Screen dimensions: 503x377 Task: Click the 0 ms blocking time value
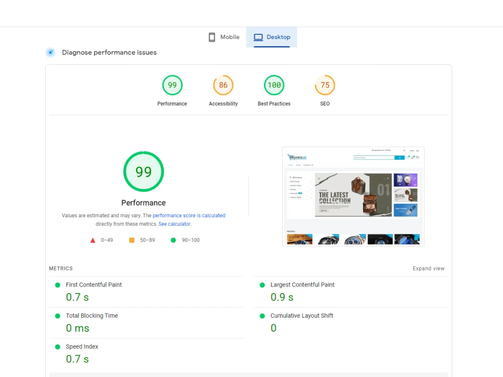pos(77,328)
